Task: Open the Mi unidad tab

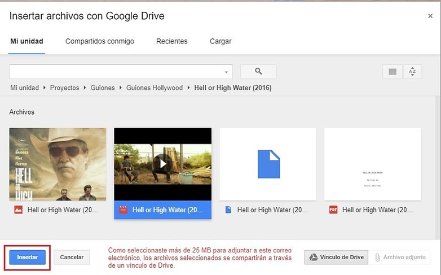Action: point(27,41)
